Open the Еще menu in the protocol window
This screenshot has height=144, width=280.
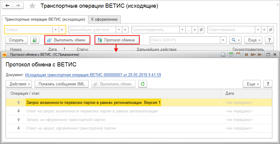[x=252, y=84]
